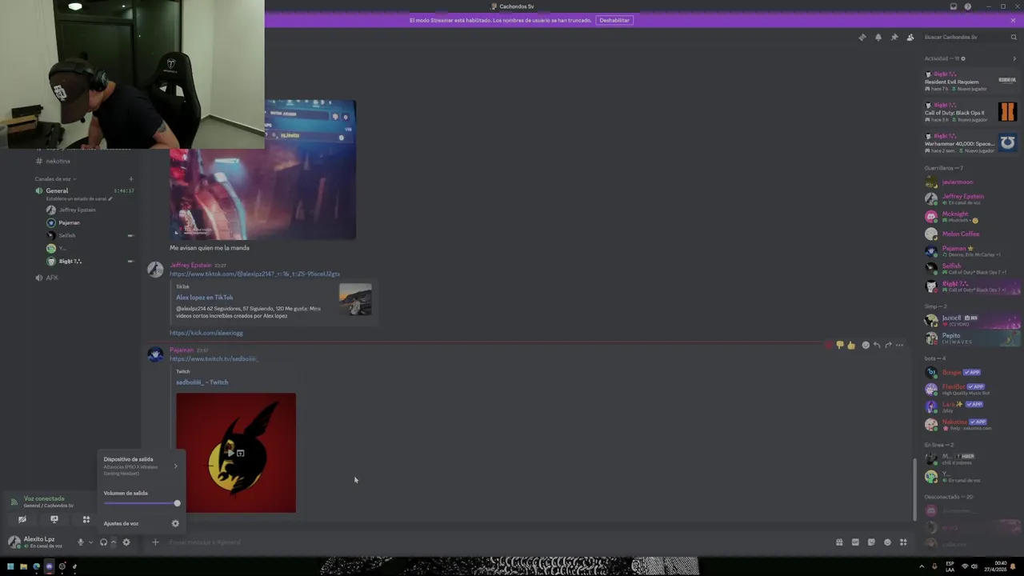Toggle camera off icon in voice panel

click(22, 519)
